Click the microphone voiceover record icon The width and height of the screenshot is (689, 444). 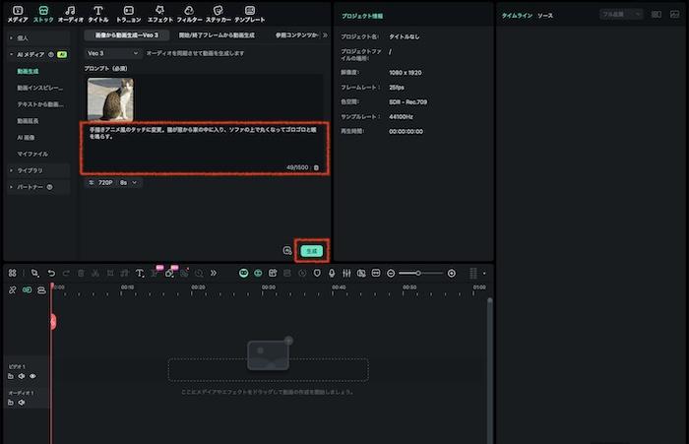pos(332,273)
